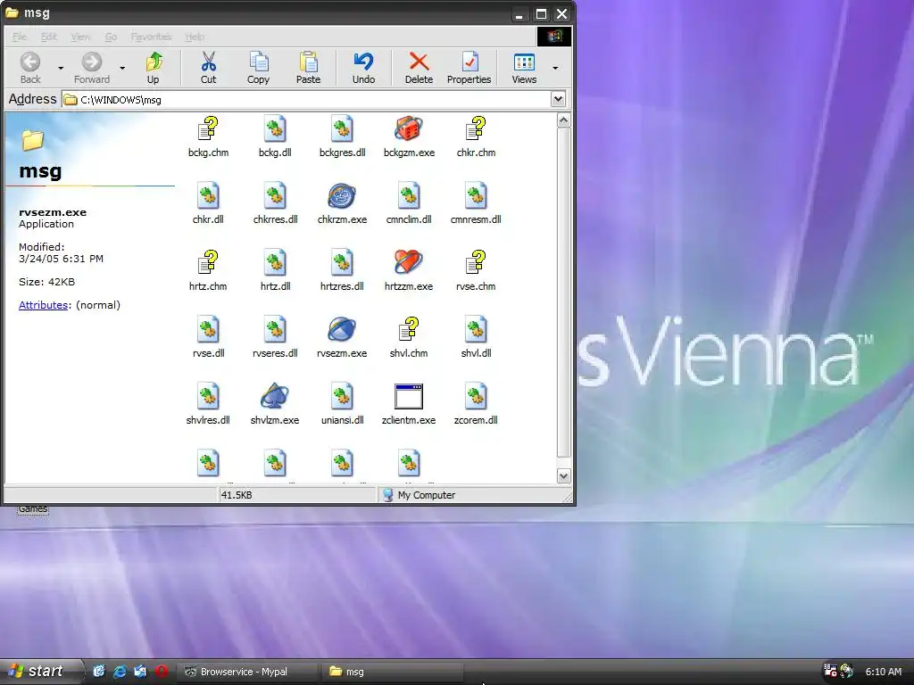Select the hrtzzm.exe hearts icon

[x=409, y=263]
